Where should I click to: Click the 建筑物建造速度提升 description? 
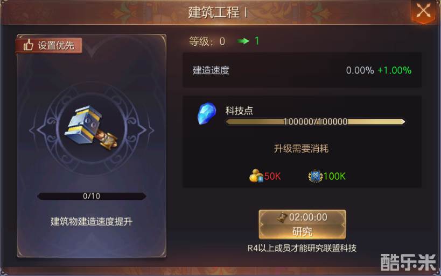coord(92,222)
